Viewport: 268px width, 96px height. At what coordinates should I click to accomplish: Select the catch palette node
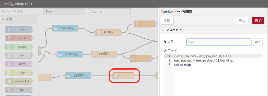coord(19,38)
